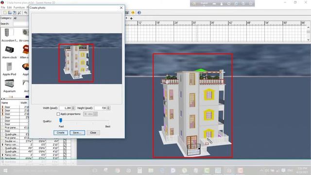Select the Alarm clock catalog icon
The width and height of the screenshot is (311, 175).
(9, 50)
